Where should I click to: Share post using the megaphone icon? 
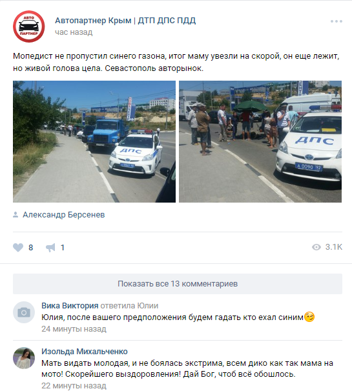(x=50, y=247)
